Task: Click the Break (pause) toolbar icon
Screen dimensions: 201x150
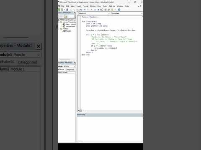Action: click(95, 10)
